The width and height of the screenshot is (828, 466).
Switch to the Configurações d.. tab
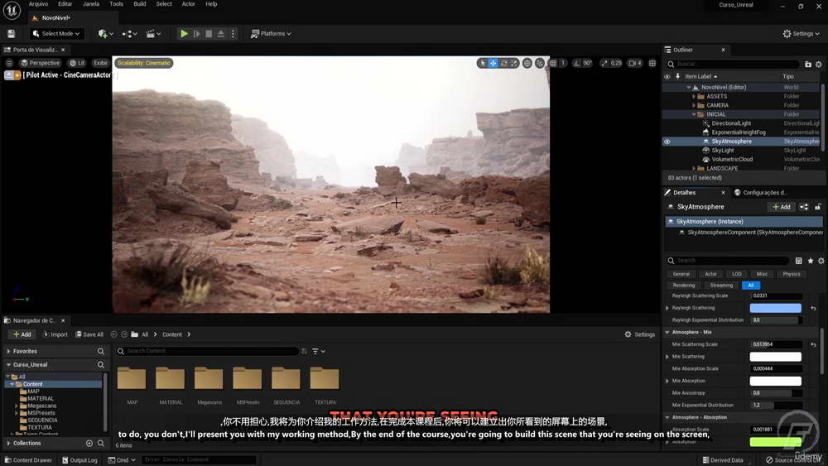760,193
